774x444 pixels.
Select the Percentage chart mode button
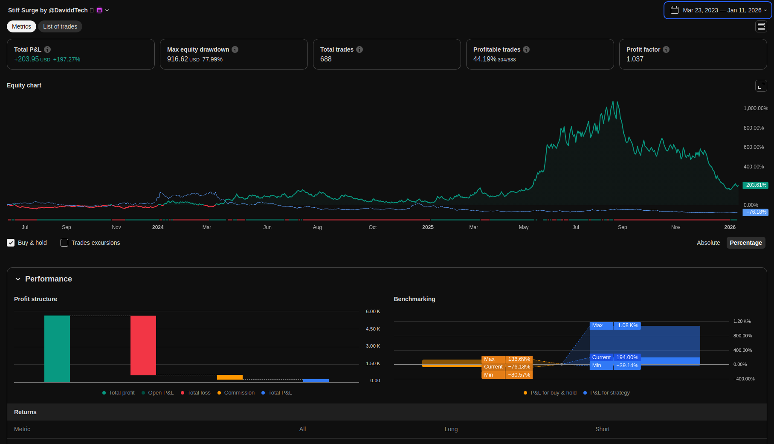pos(745,243)
